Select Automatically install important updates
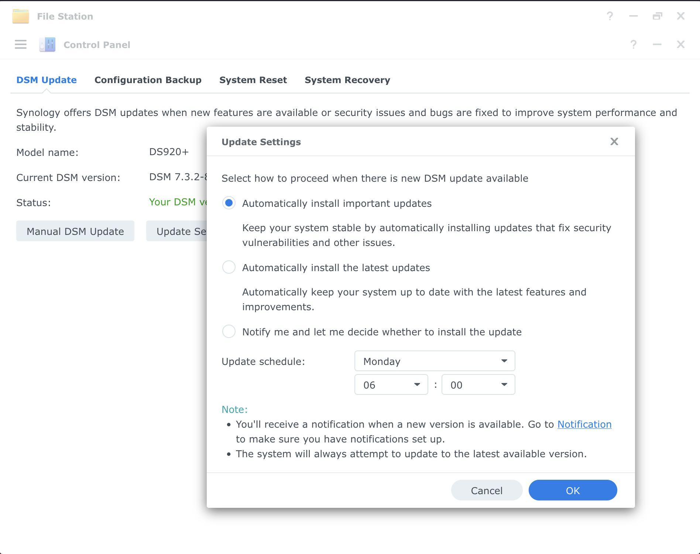700x554 pixels. [x=229, y=203]
